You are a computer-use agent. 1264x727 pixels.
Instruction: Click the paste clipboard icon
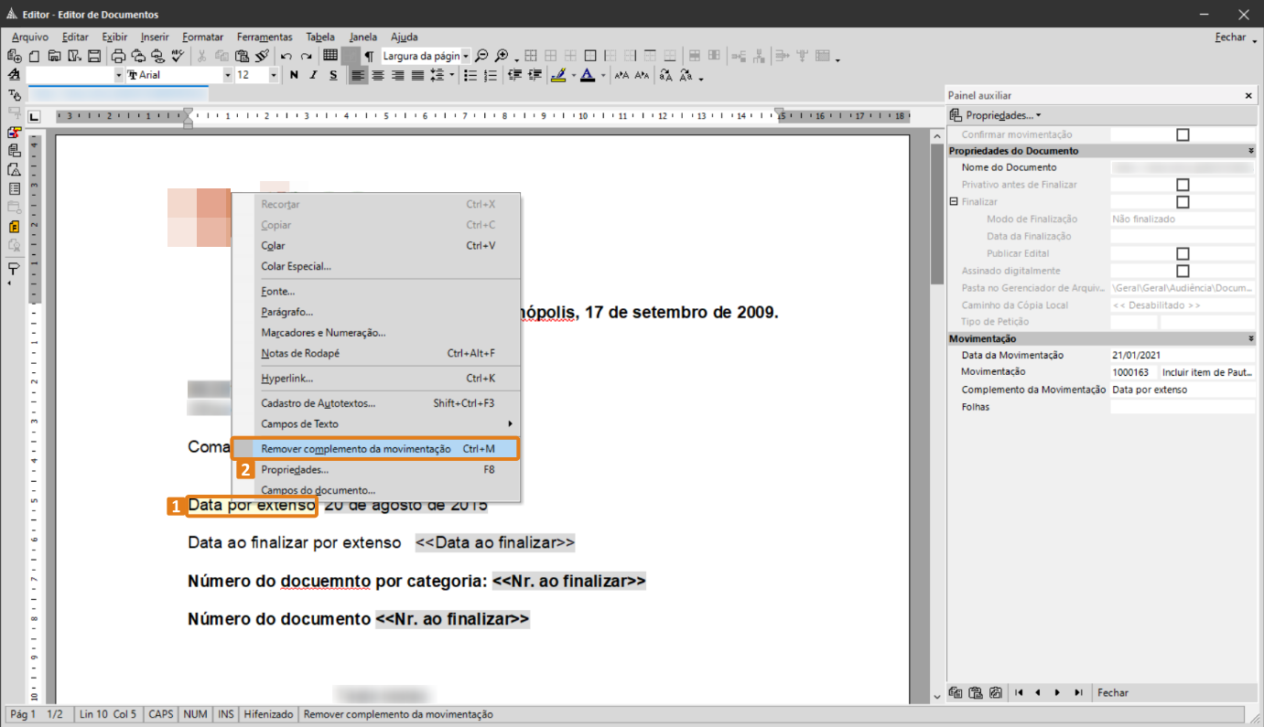point(242,56)
